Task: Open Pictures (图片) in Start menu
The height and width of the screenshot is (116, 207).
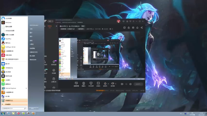Action: (x=31, y=33)
